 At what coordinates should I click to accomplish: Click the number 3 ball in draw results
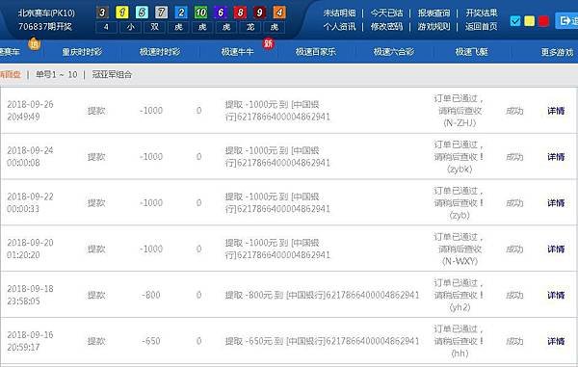point(102,13)
